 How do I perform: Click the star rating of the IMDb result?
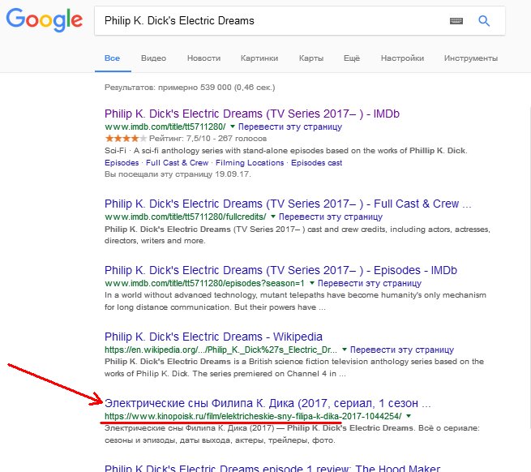point(126,139)
